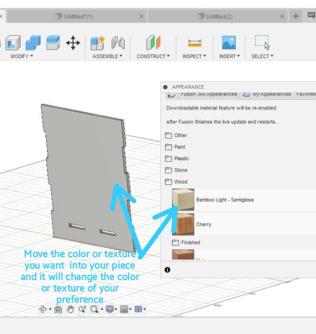The width and height of the screenshot is (316, 334).
Task: Open the SELECT dropdown menu
Action: coord(262,56)
